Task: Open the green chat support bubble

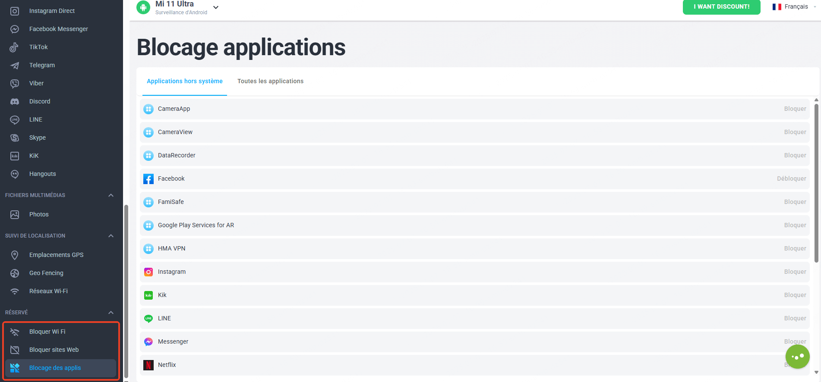Action: [x=797, y=357]
